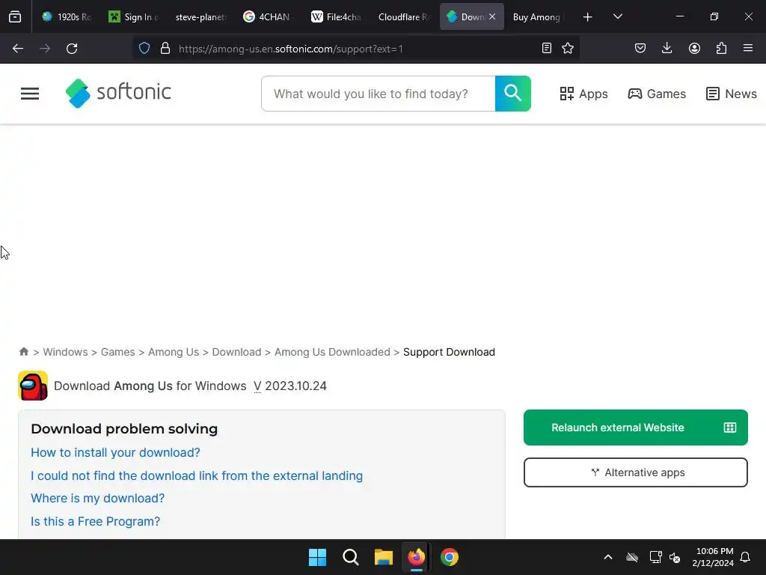The image size is (766, 575).
Task: Open News section in header
Action: click(x=732, y=94)
